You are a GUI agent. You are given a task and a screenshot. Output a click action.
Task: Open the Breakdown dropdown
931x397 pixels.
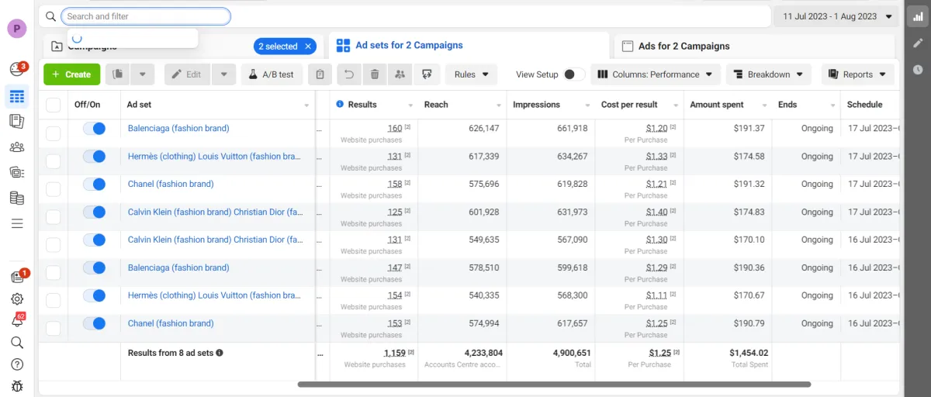click(x=769, y=74)
